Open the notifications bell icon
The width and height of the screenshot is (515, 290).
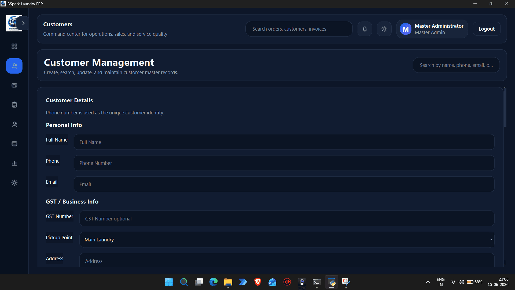pyautogui.click(x=365, y=29)
